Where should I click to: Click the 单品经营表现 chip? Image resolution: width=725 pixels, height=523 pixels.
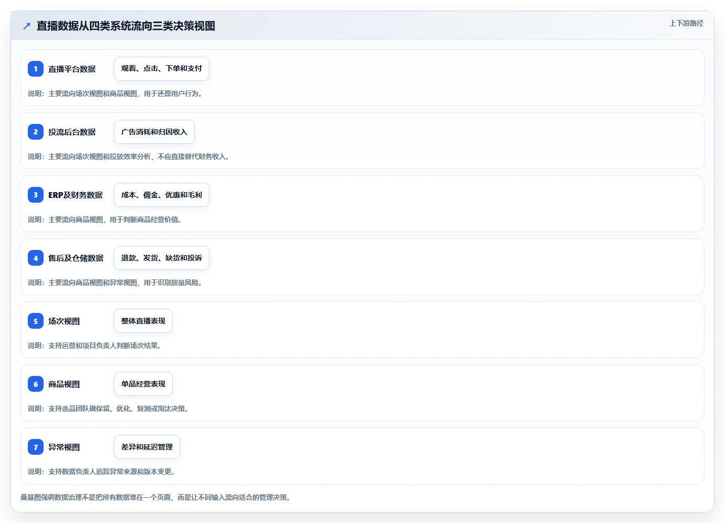click(143, 384)
